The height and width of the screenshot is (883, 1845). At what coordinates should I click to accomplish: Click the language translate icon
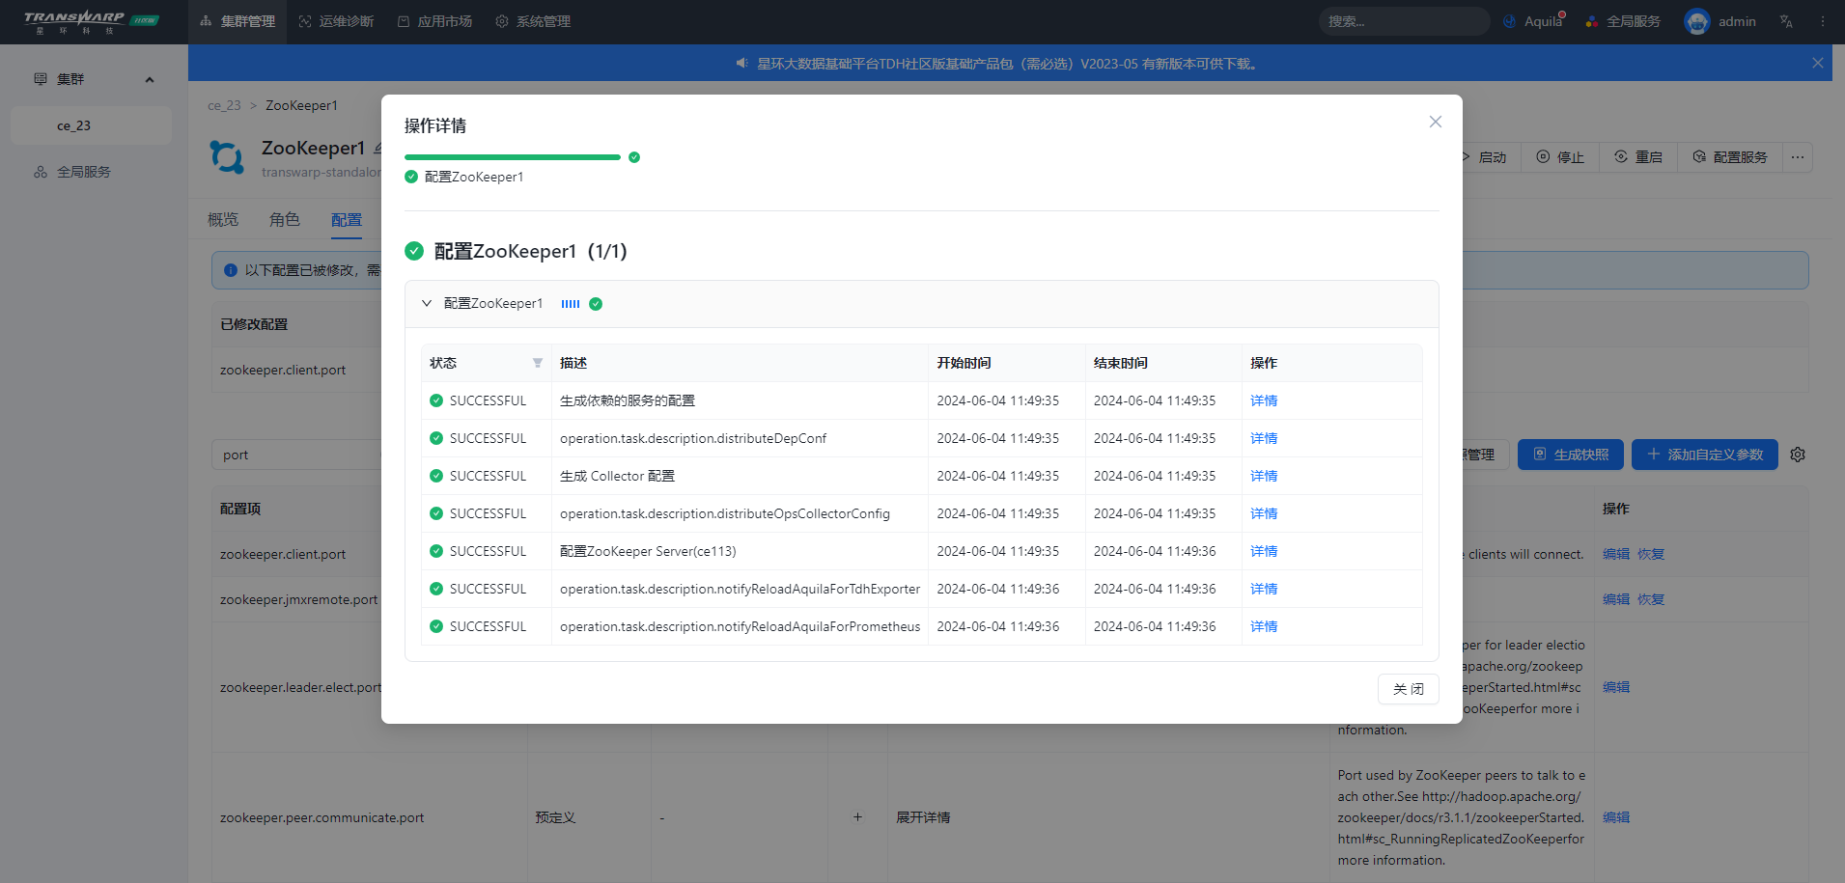(1786, 21)
